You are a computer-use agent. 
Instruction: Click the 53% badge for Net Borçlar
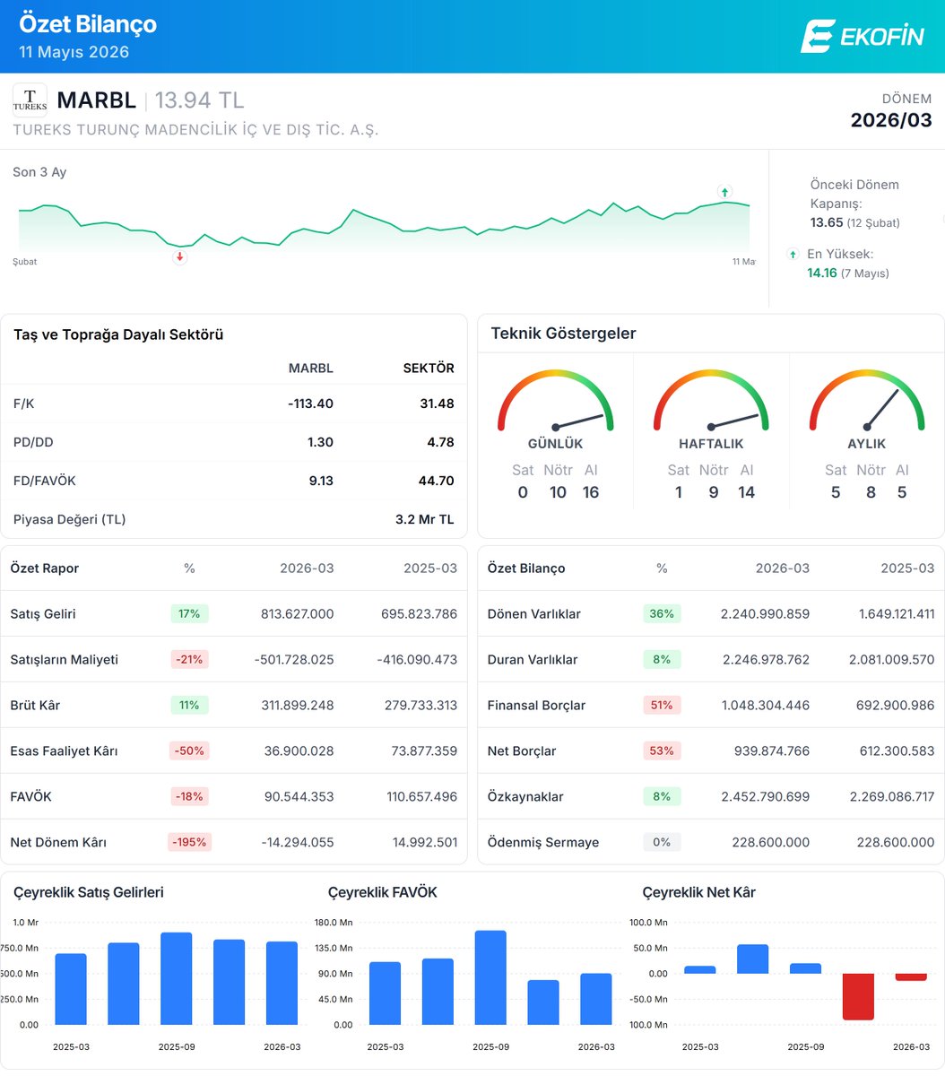[662, 751]
